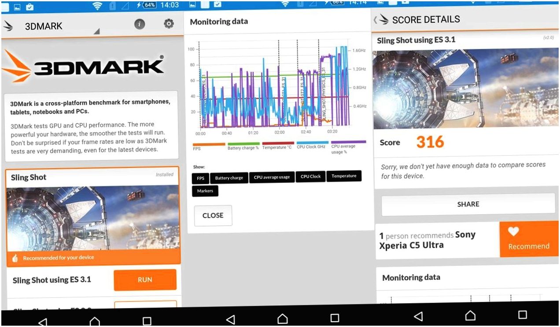560x327 pixels.
Task: Recommend the Sony Xperia C5 Ultra
Action: [x=529, y=239]
